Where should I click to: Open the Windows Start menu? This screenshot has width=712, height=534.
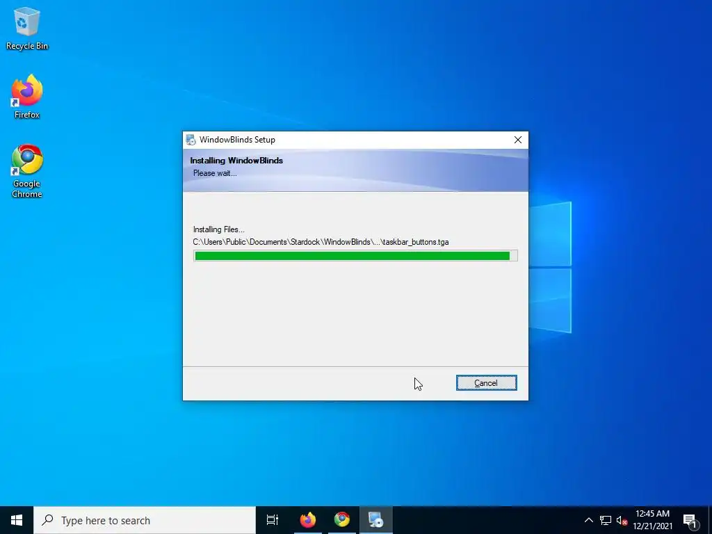point(17,520)
